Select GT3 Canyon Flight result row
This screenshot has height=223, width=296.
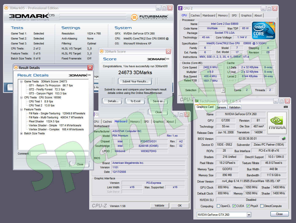coord(48,93)
